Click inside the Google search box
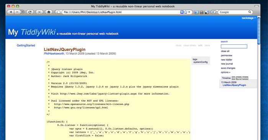This screenshot has height=140, width=268. coord(233,12)
